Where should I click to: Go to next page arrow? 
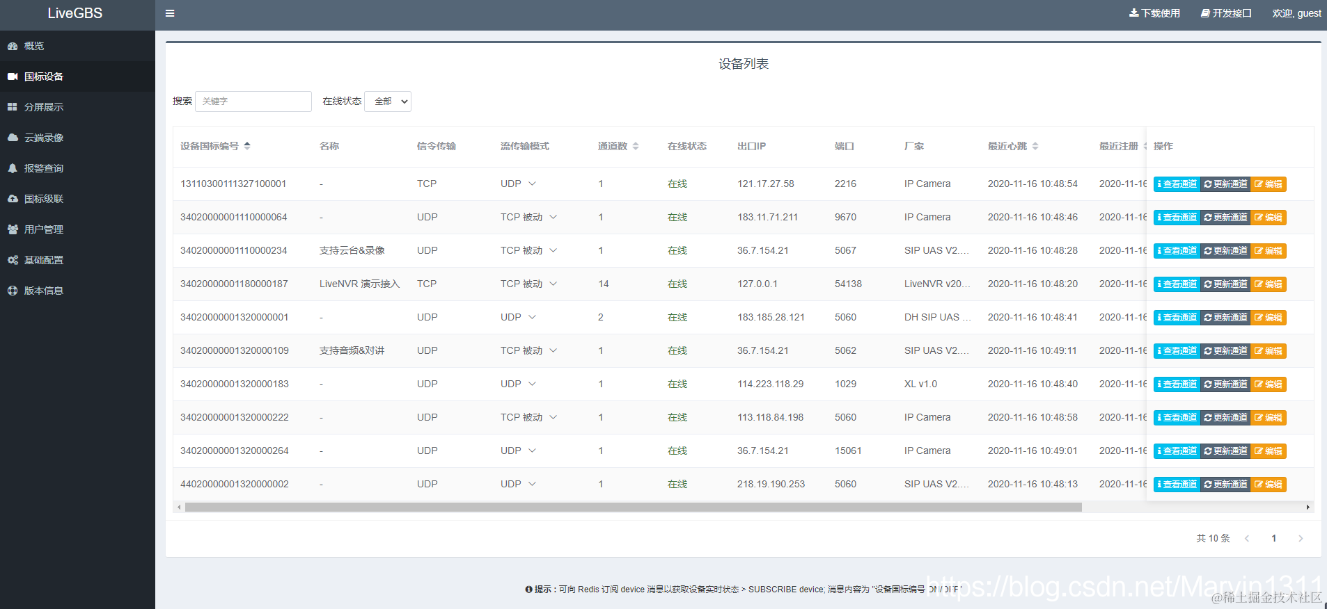tap(1301, 539)
